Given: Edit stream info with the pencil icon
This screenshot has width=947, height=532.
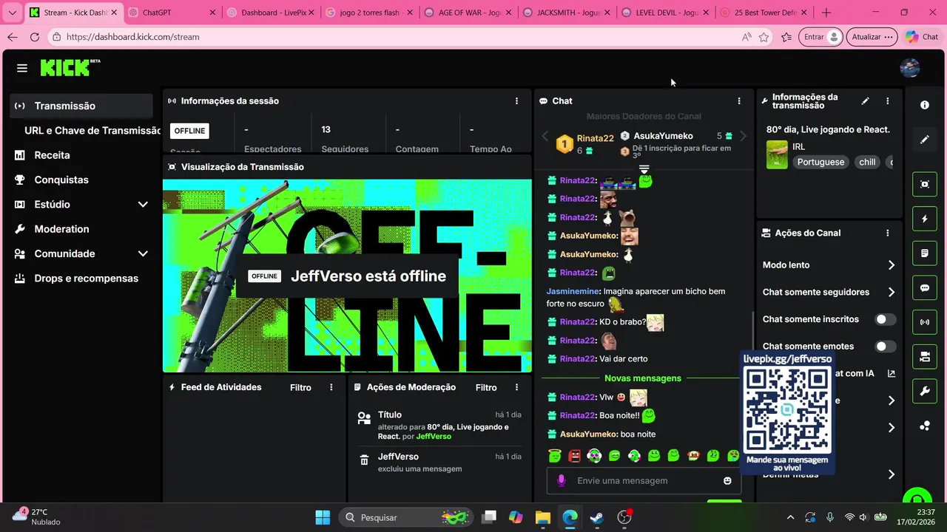Looking at the screenshot, I should 865,101.
